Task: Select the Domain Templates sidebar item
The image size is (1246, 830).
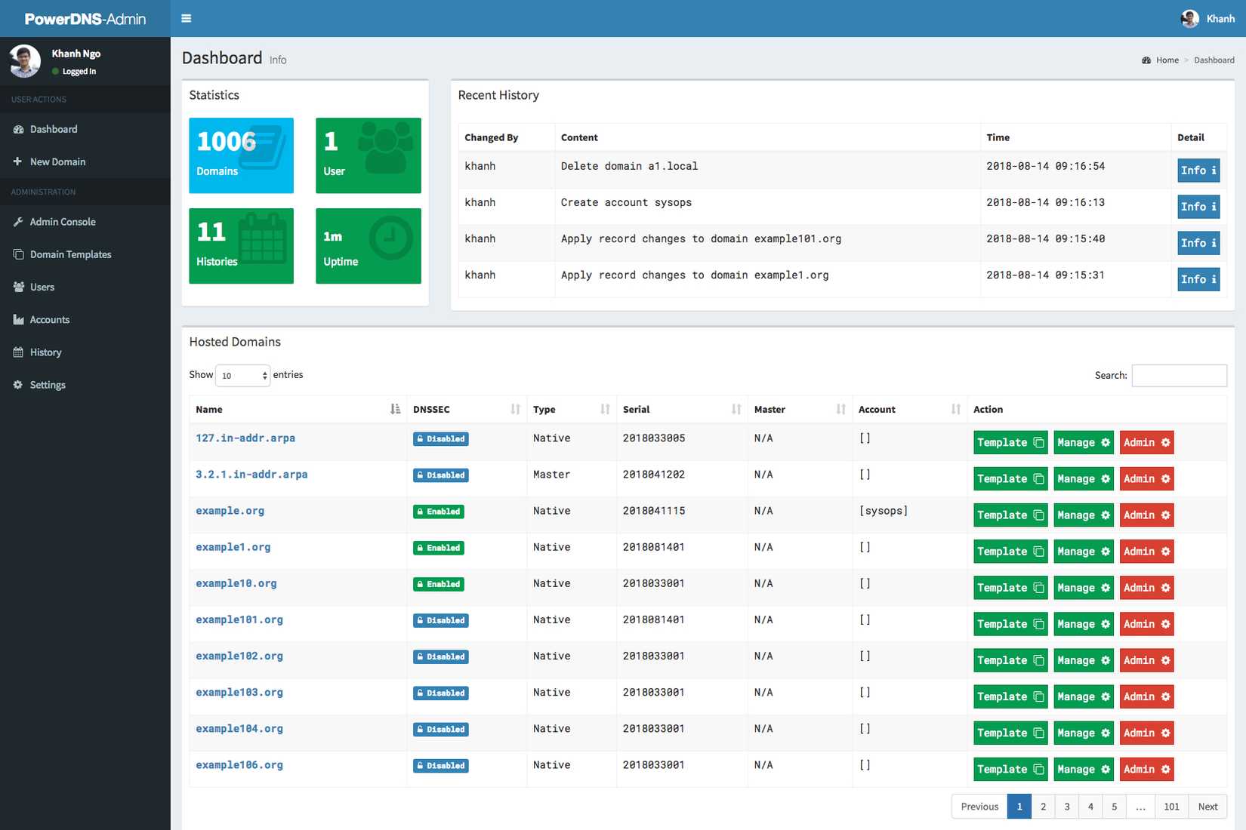Action: [x=69, y=254]
